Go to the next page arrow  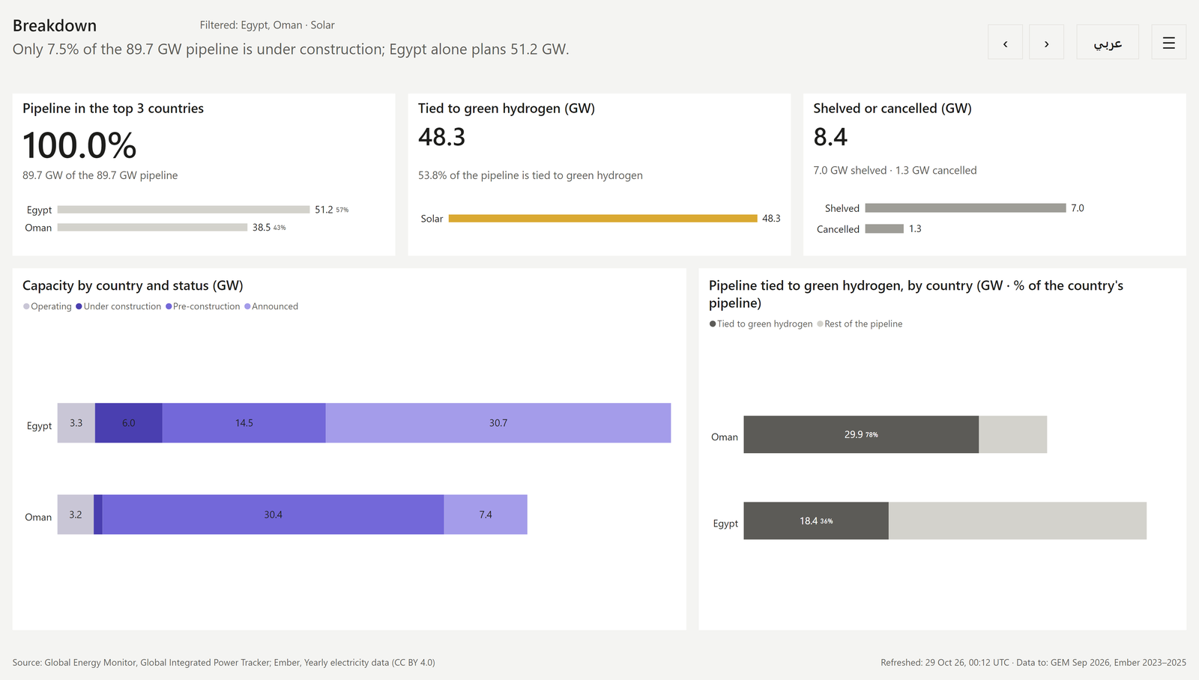(x=1046, y=42)
